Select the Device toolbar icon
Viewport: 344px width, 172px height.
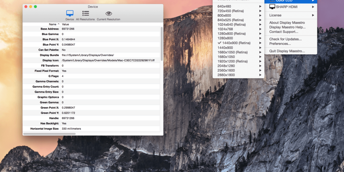click(x=70, y=14)
